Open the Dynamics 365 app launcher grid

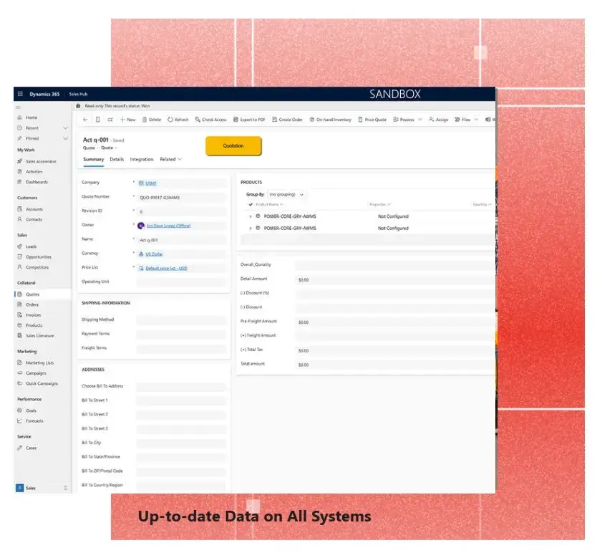(x=20, y=94)
